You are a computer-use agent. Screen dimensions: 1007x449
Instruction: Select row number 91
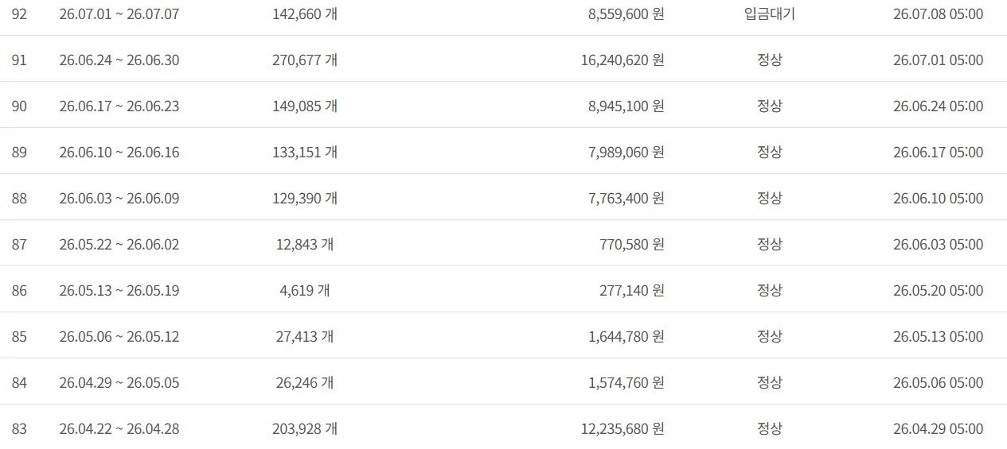19,60
